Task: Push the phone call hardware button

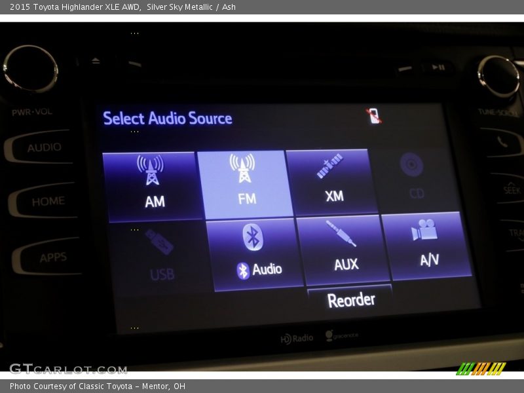Action: [502, 142]
